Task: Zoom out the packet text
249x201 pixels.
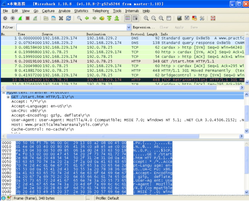Action: pyautogui.click(x=154, y=18)
